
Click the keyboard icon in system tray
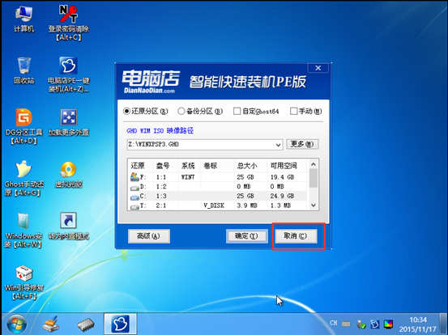tap(346, 324)
